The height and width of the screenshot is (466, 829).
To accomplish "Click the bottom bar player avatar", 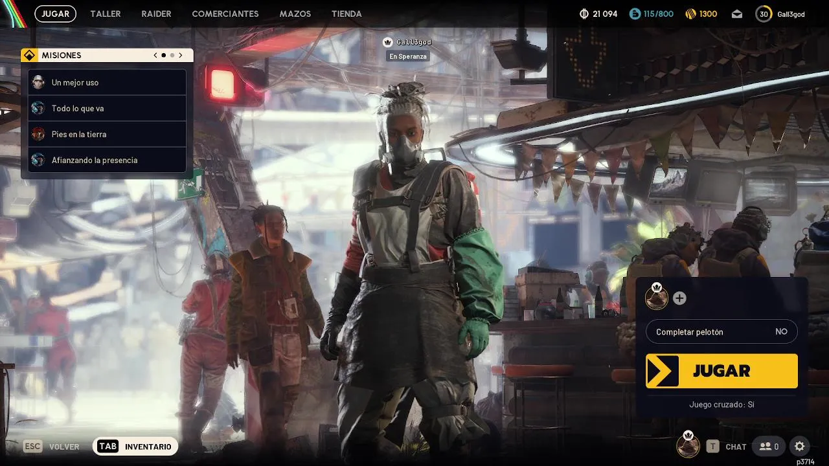I will tap(688, 445).
